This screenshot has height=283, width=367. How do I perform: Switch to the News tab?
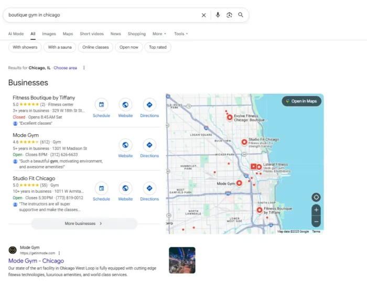116,34
